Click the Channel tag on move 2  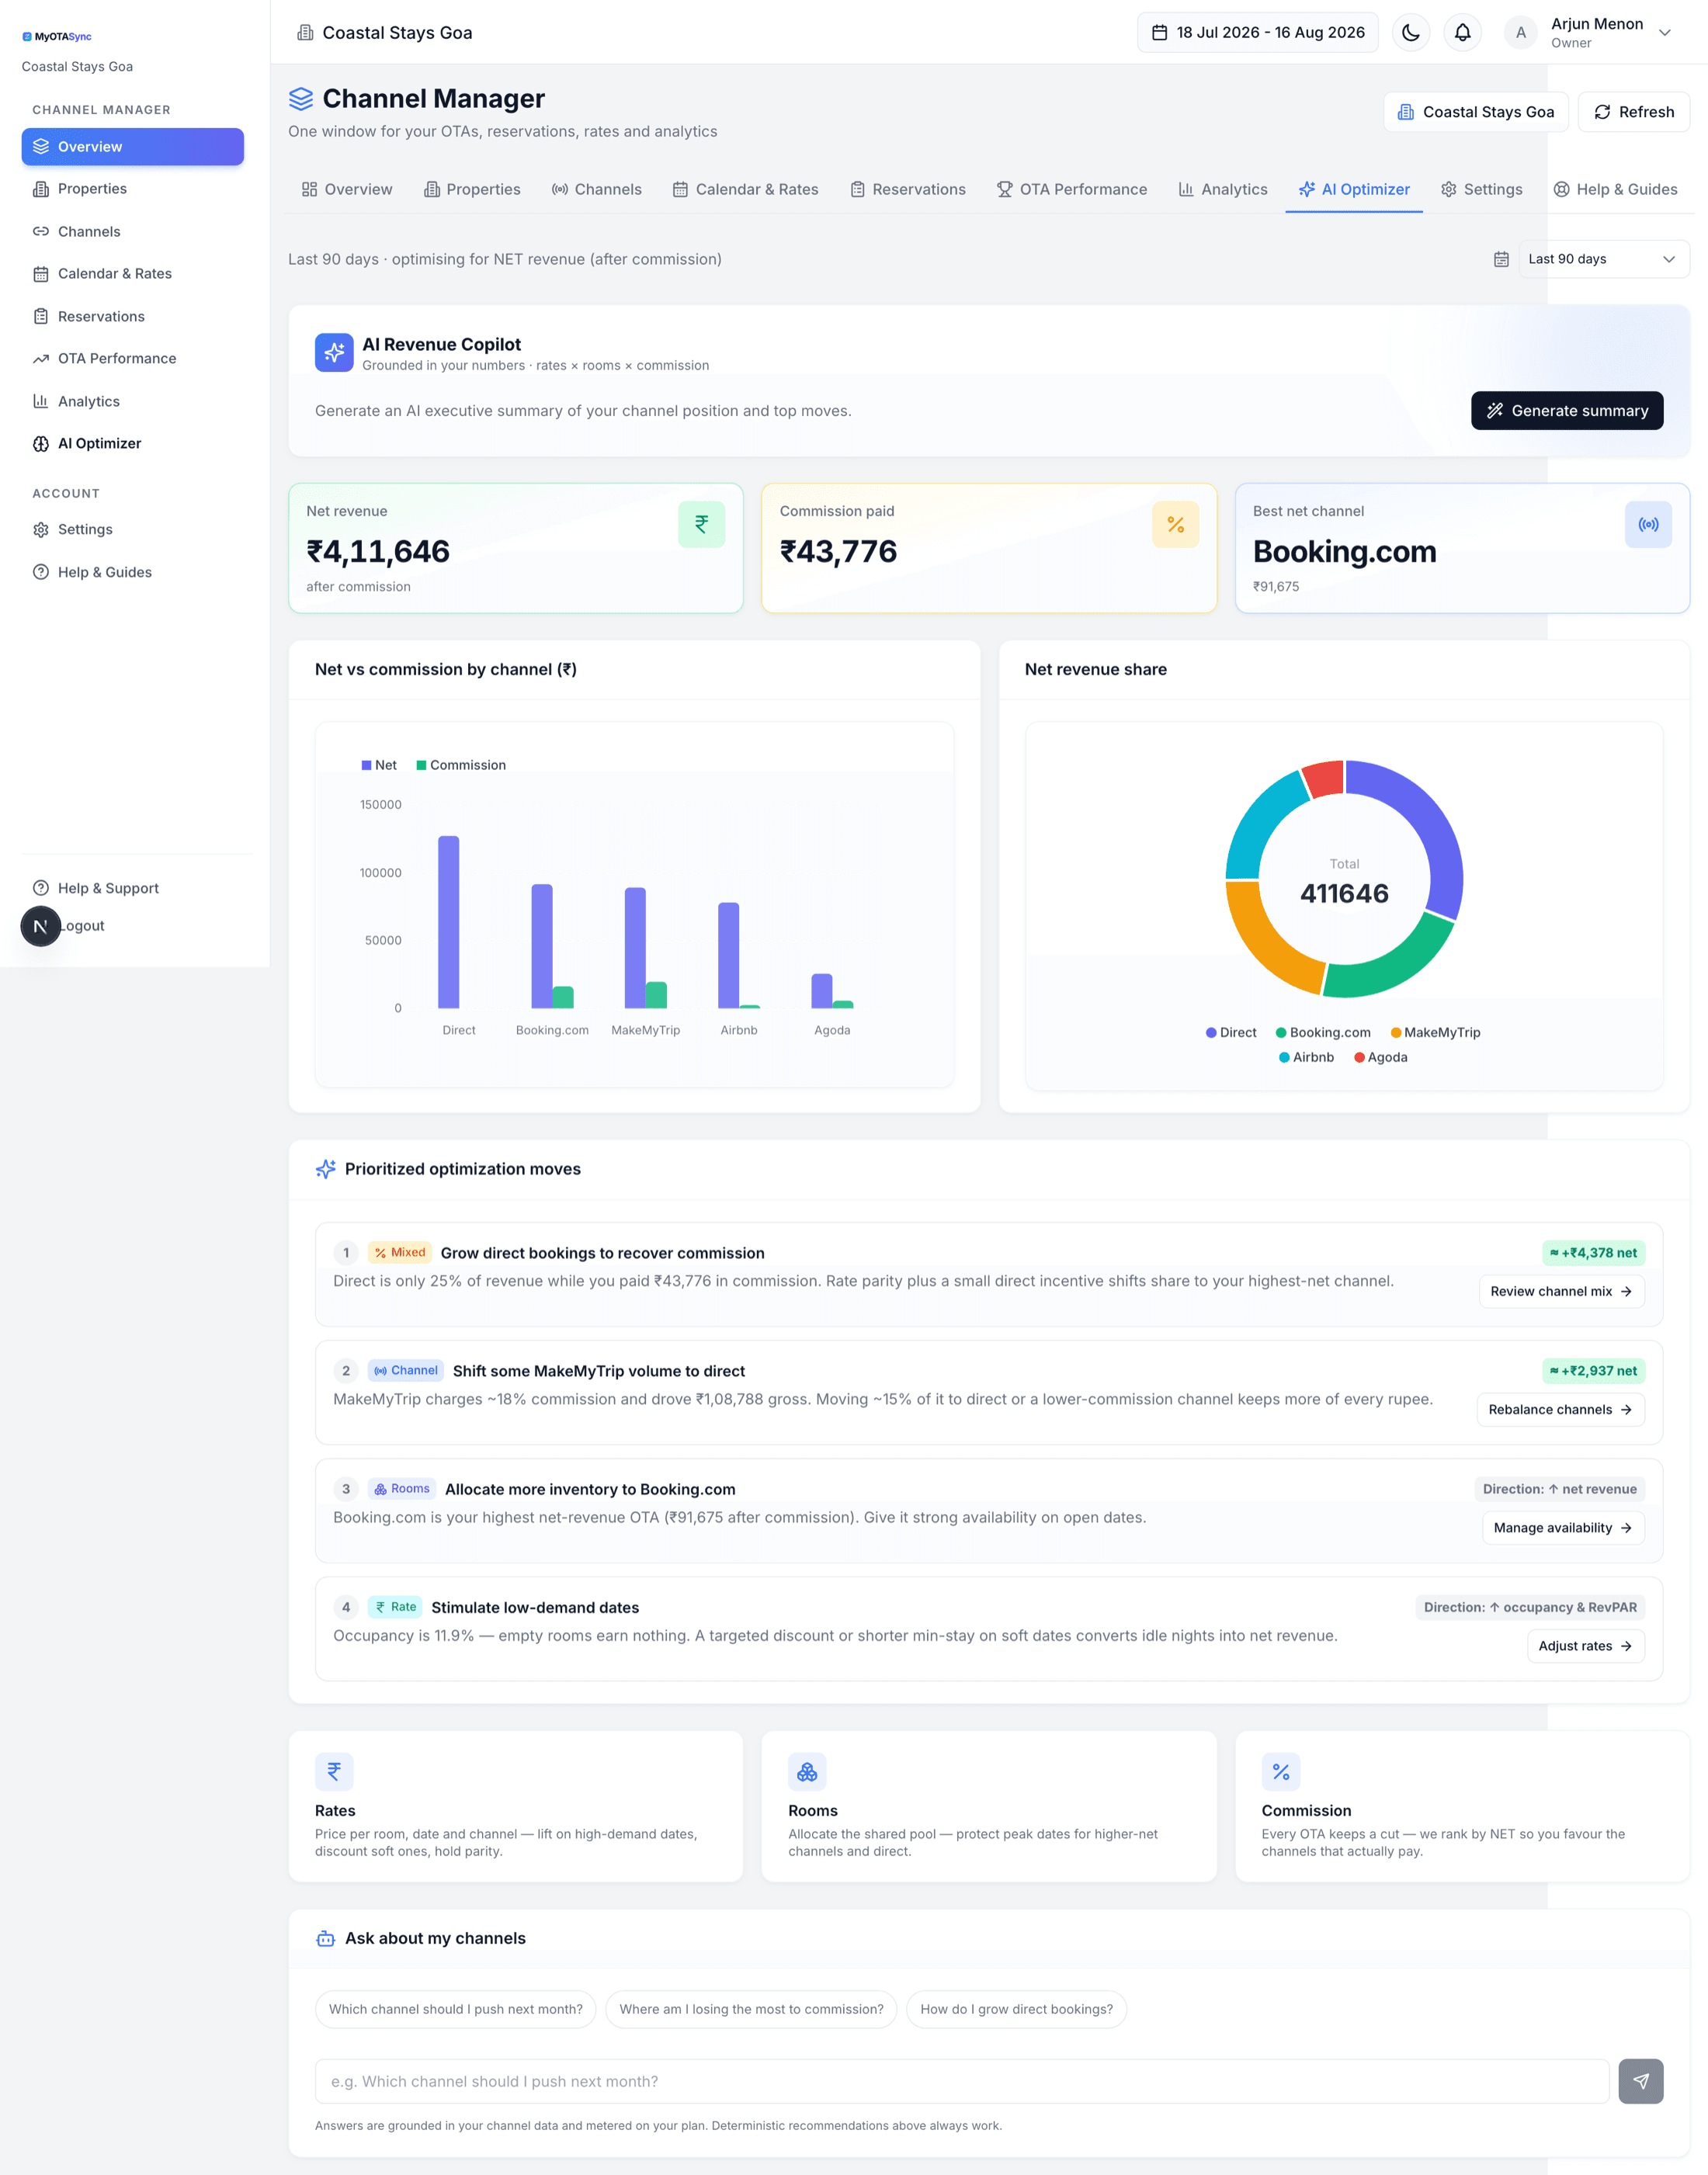click(x=406, y=1370)
